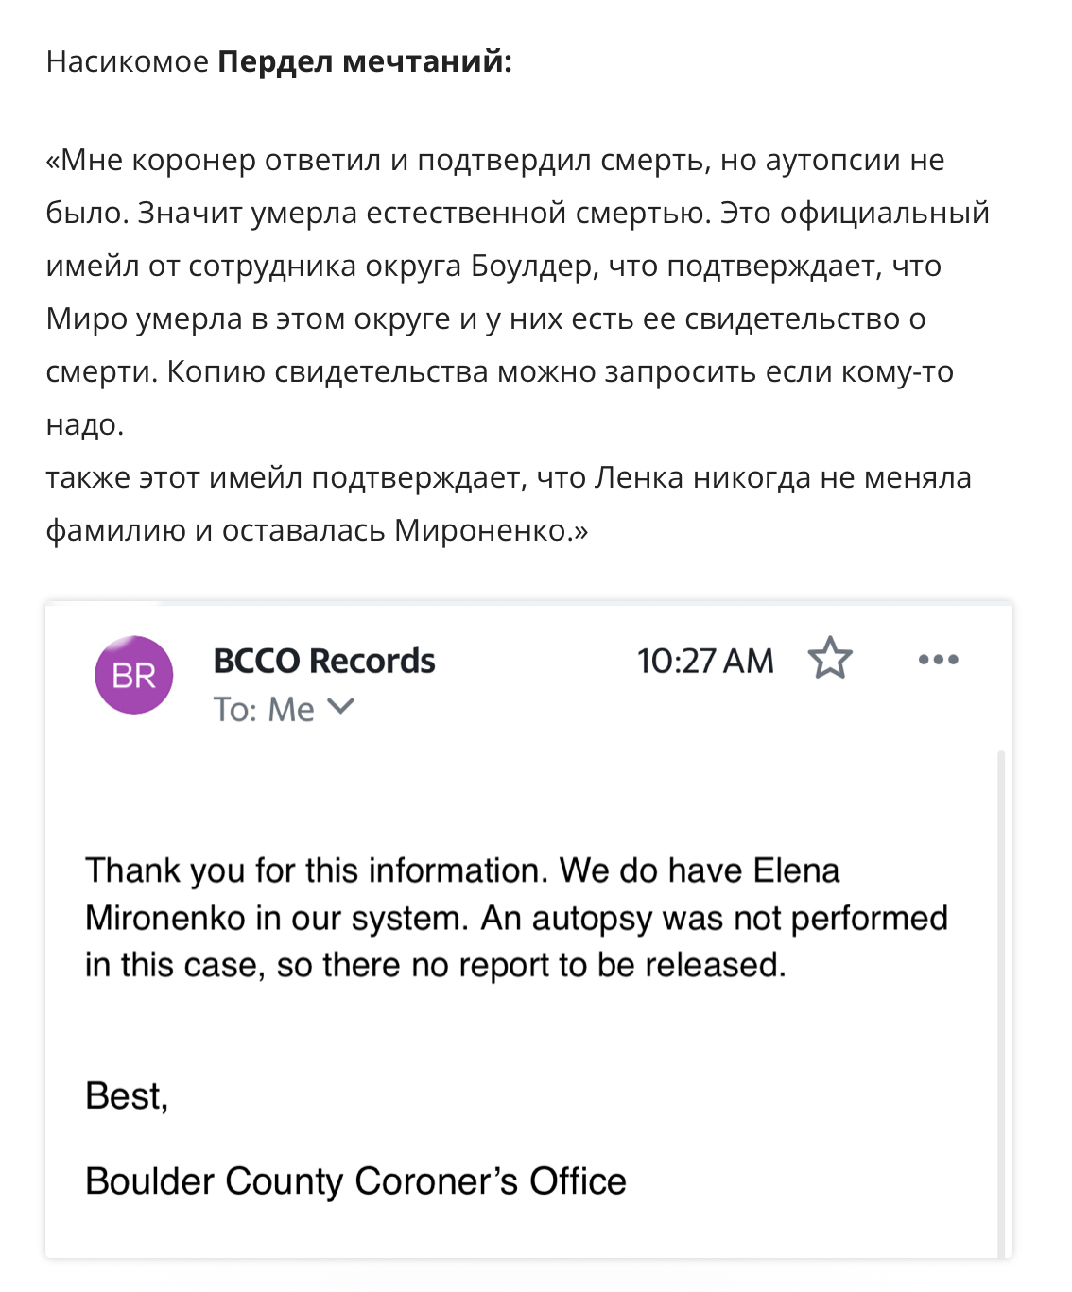Image resolution: width=1072 pixels, height=1292 pixels.
Task: Open the BCCO Records sender name
Action: tap(324, 661)
